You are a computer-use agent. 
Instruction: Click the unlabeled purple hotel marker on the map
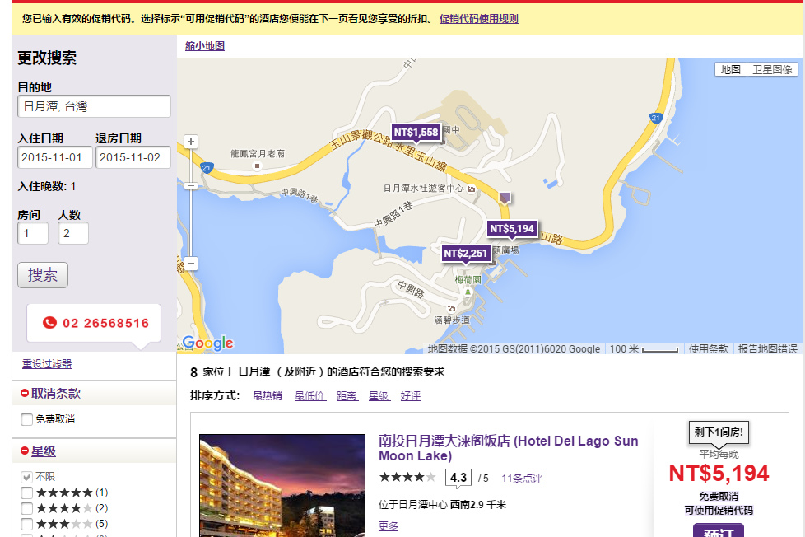(505, 197)
